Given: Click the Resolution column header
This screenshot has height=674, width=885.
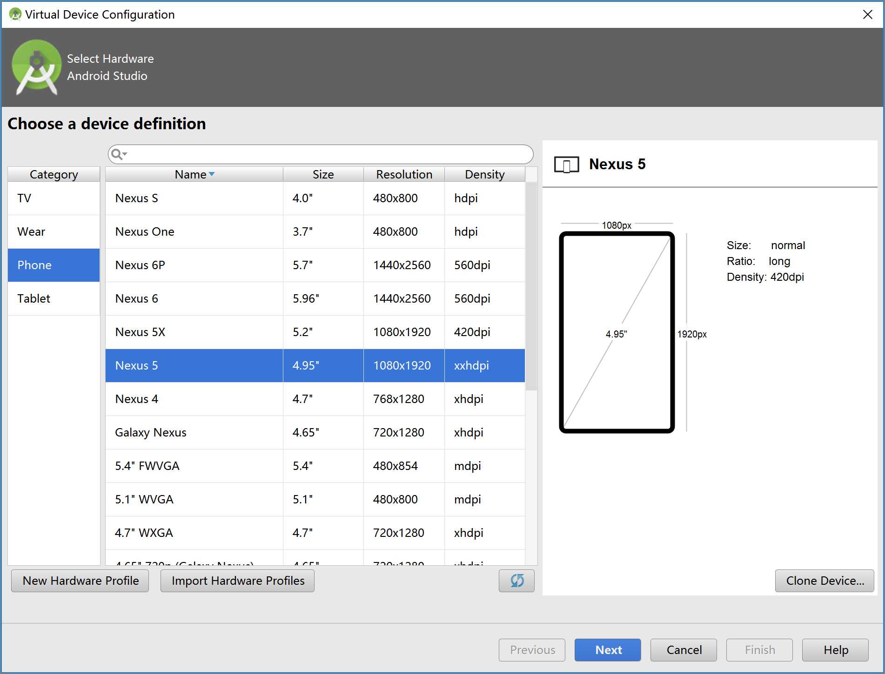Looking at the screenshot, I should (x=404, y=174).
